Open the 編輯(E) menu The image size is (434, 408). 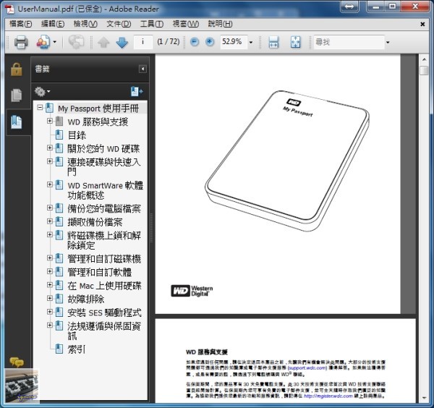point(53,24)
